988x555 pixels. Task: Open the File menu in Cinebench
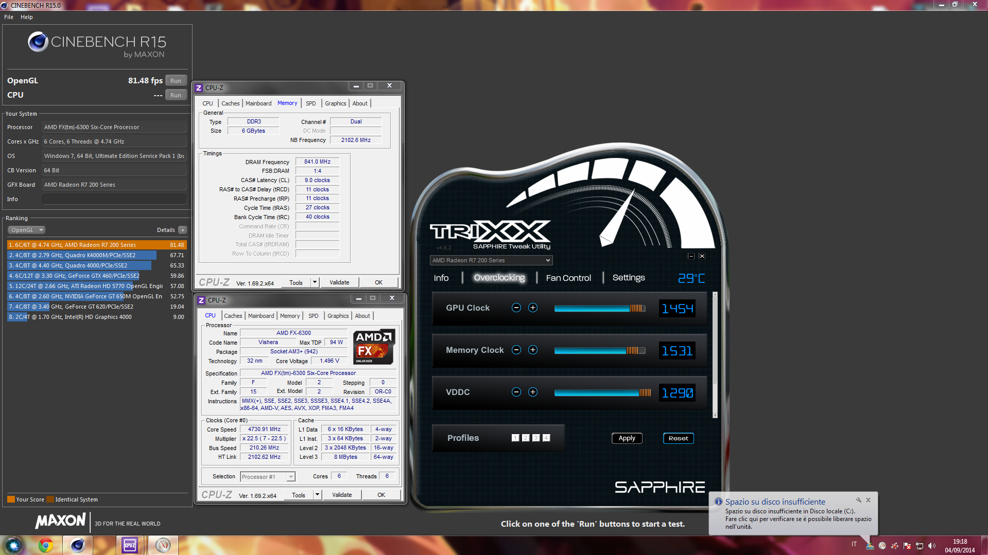9,17
